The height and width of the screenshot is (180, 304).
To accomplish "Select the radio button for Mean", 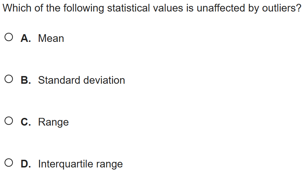I will click(9, 38).
